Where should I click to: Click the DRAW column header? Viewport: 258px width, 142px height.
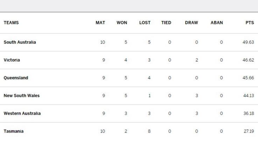pos(192,23)
